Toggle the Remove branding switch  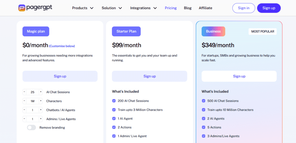(31, 127)
